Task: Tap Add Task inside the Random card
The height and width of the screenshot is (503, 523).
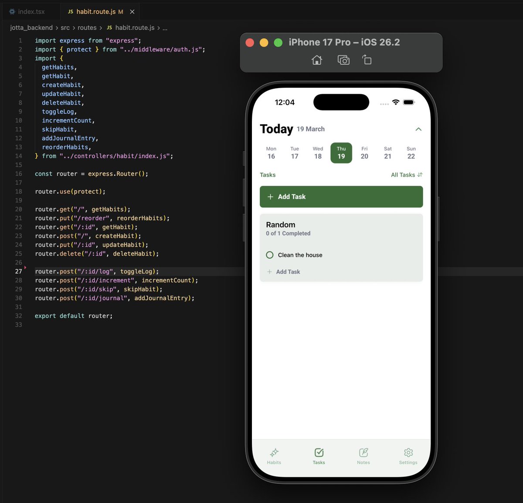Action: (284, 272)
